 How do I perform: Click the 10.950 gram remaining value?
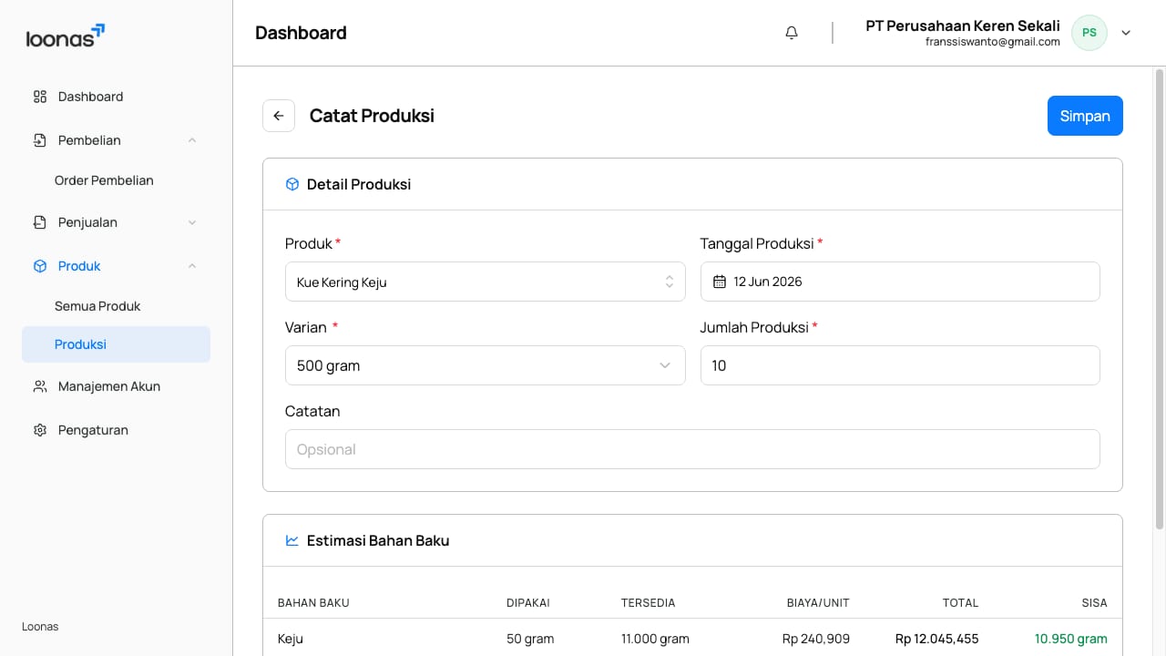1071,639
